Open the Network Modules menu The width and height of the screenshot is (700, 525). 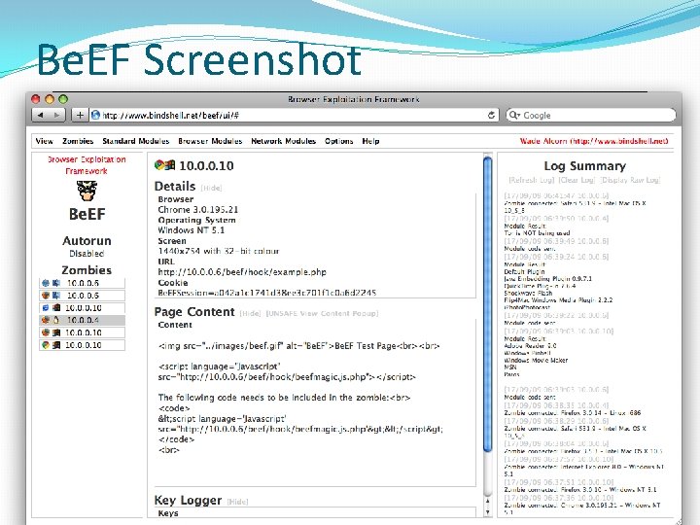coord(283,141)
